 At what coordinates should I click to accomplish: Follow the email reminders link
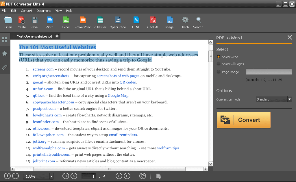coord(123,135)
